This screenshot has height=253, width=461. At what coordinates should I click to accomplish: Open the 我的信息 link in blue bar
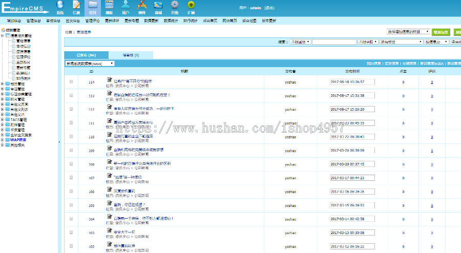click(x=374, y=64)
